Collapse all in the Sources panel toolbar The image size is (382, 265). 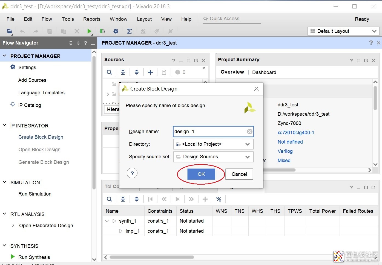tap(123, 72)
